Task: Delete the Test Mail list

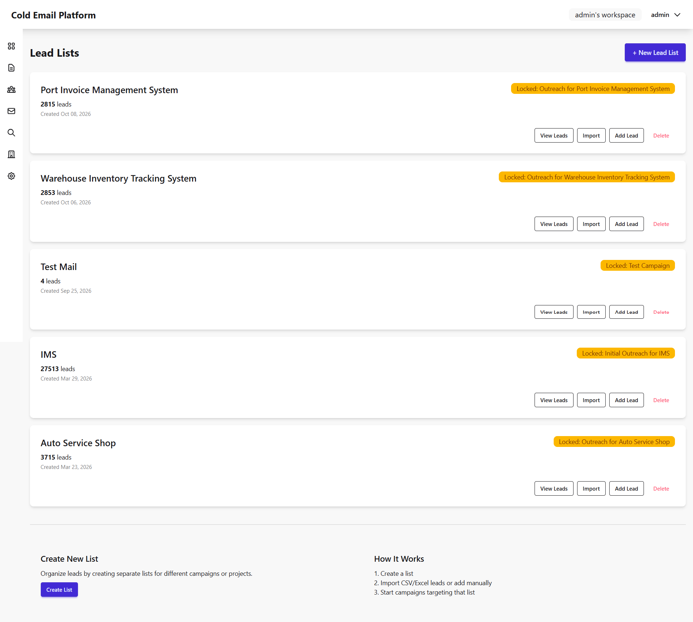Action: pyautogui.click(x=661, y=312)
